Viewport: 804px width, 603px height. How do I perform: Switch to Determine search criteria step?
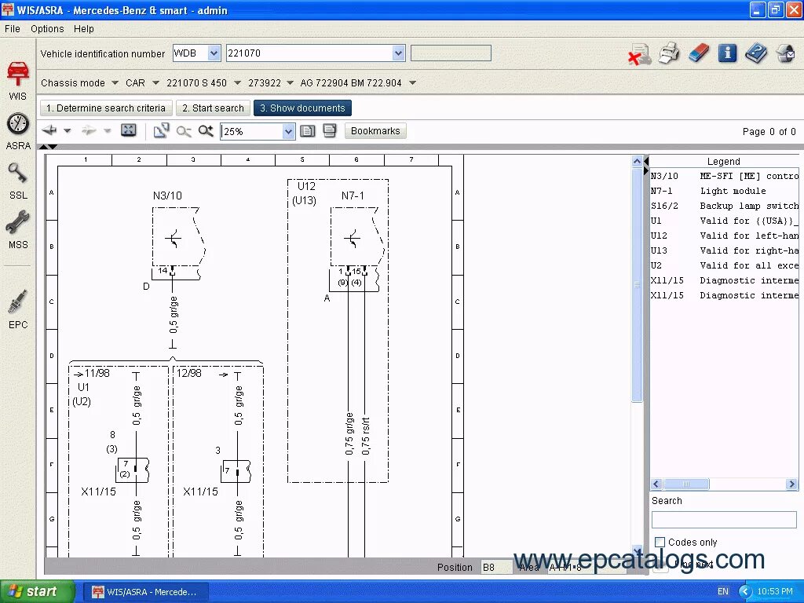[106, 108]
